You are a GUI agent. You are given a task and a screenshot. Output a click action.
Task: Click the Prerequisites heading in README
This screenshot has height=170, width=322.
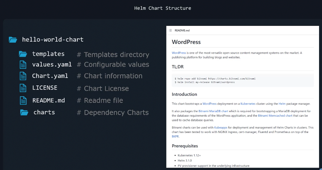pyautogui.click(x=185, y=146)
